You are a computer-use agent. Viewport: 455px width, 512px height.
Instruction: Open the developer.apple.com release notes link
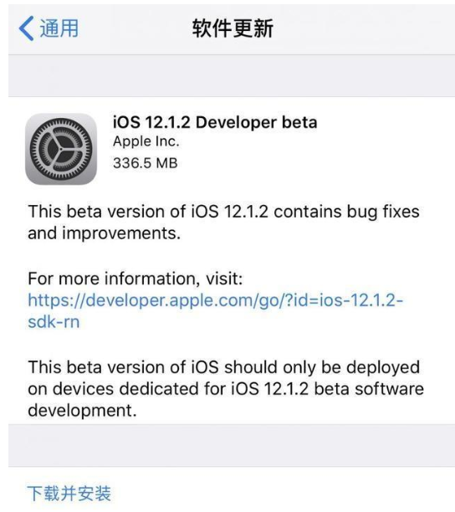point(216,300)
